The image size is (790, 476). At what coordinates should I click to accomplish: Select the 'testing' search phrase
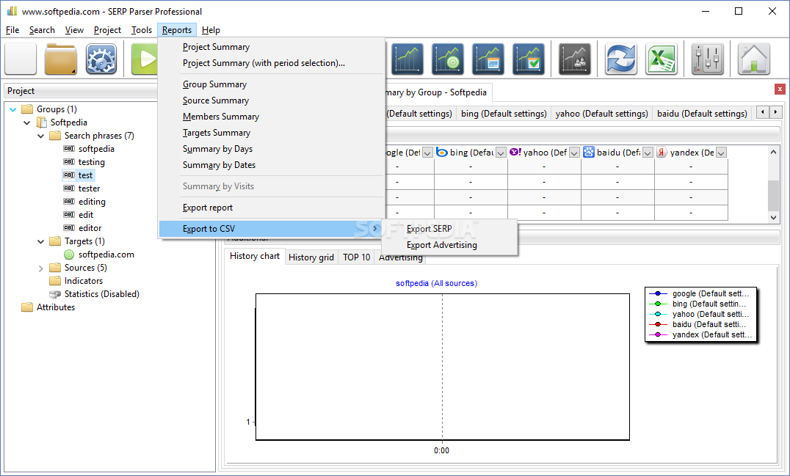(91, 162)
